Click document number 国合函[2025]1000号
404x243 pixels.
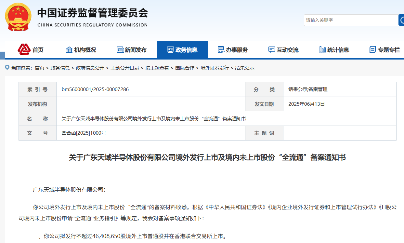pyautogui.click(x=84, y=133)
